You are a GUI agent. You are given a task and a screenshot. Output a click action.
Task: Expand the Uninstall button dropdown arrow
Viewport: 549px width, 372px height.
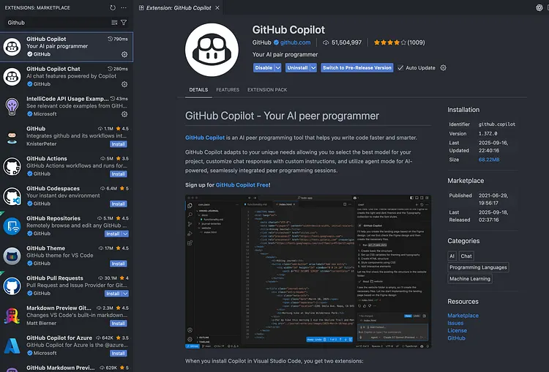pos(313,67)
